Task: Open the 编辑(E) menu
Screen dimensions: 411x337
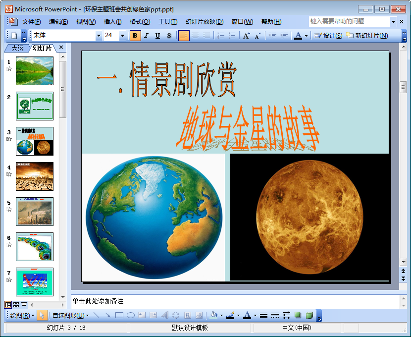Action: click(x=58, y=22)
